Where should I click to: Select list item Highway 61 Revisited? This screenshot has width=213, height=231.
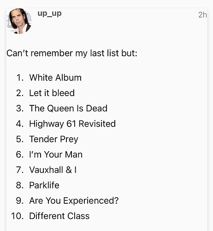[72, 124]
